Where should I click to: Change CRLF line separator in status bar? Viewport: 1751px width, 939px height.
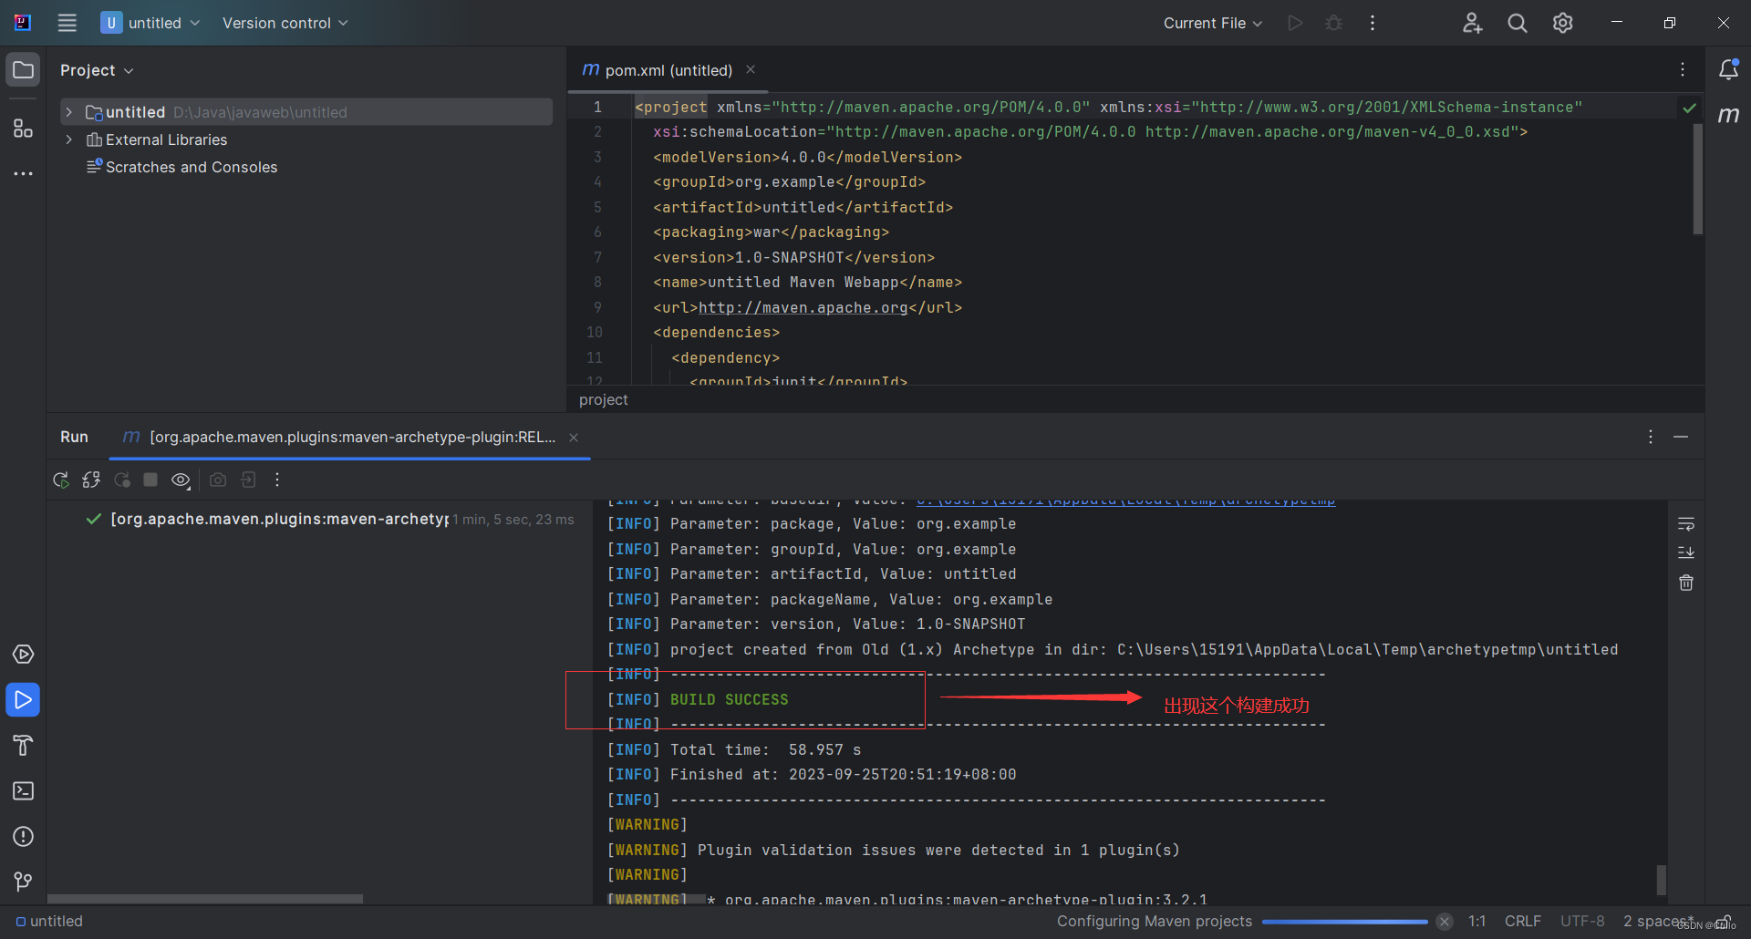1523,921
